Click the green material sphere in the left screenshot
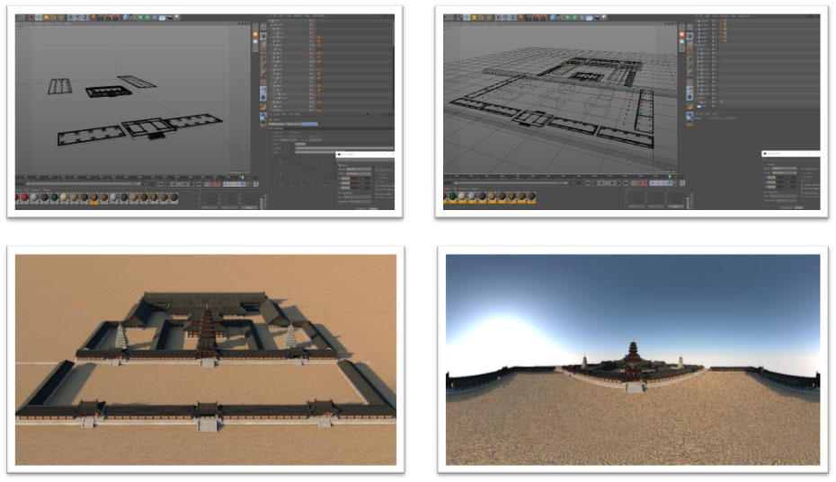Screen dimensions: 836x482 (x=54, y=197)
